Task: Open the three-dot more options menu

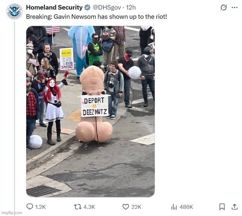Action: click(x=235, y=7)
